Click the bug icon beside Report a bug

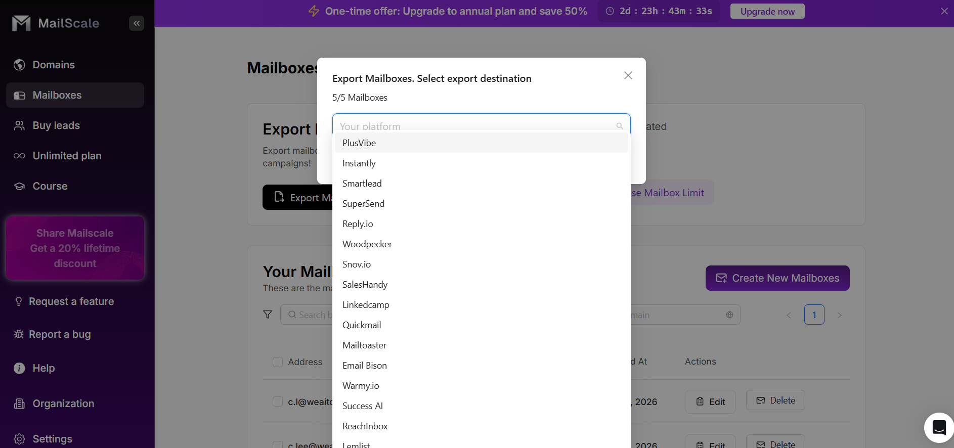[19, 334]
